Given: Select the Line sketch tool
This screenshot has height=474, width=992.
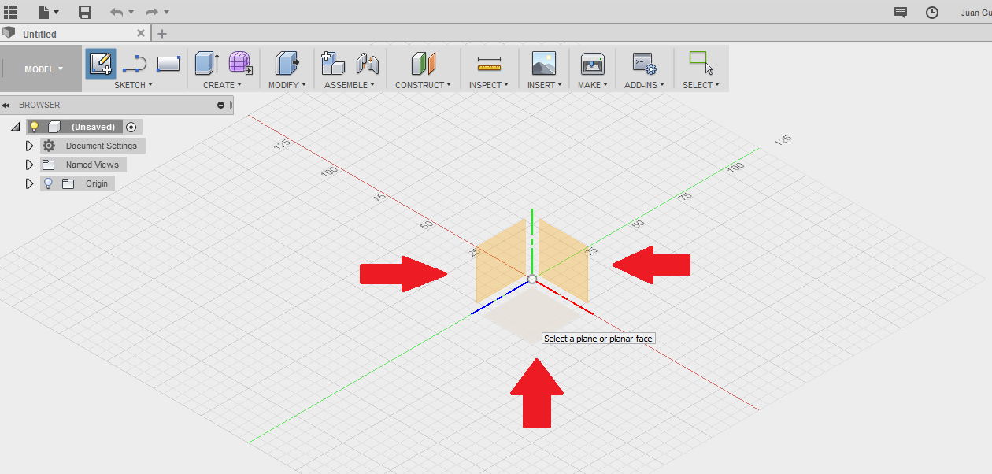Looking at the screenshot, I should [135, 65].
